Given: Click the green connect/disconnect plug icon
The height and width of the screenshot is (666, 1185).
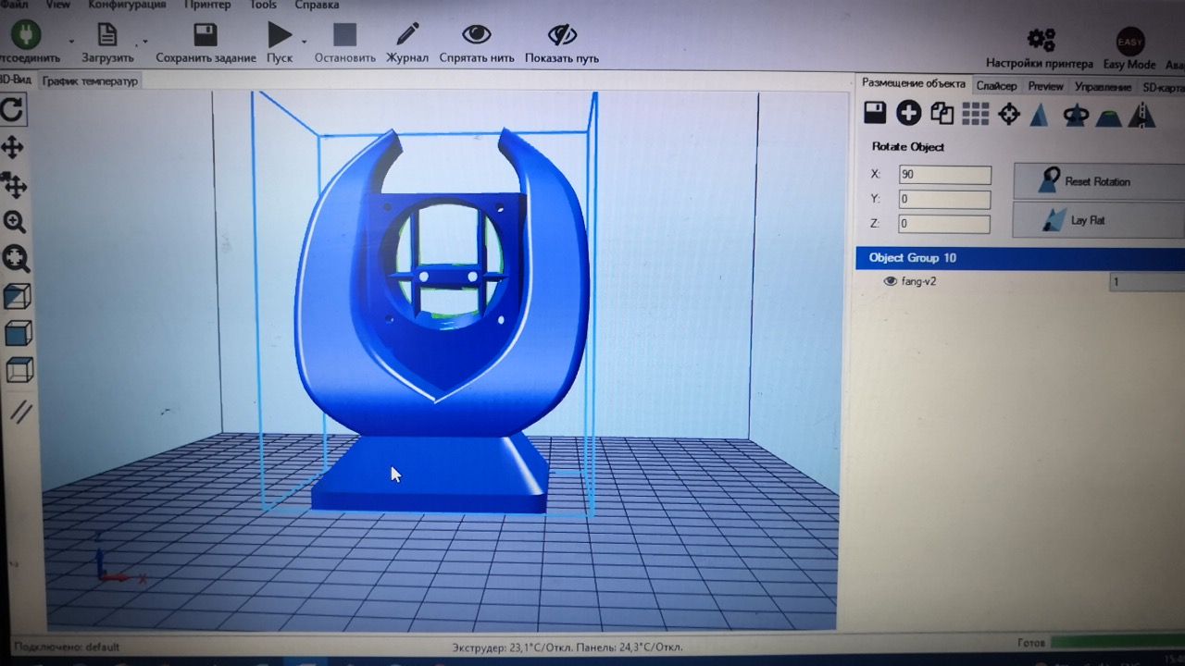Looking at the screenshot, I should (25, 35).
